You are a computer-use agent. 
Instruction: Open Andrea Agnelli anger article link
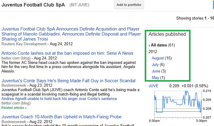tap(59, 99)
